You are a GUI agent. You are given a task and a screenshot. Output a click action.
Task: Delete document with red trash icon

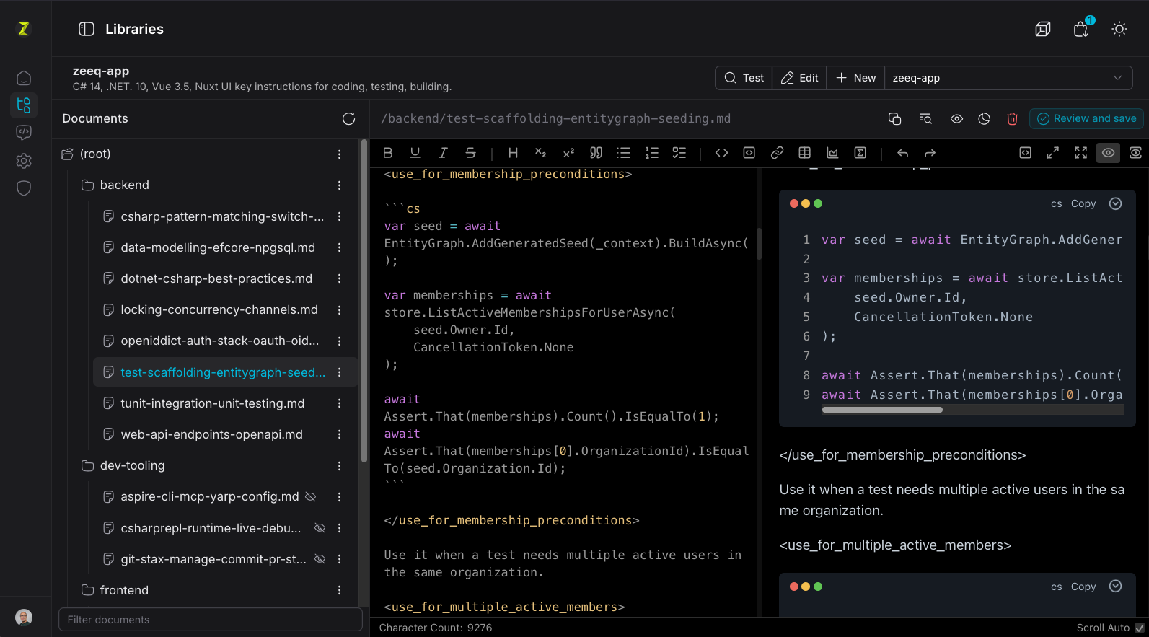(1012, 119)
